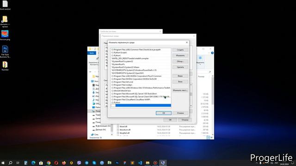Open Figma from the taskbar
This screenshot has height=166, width=296.
point(125,163)
